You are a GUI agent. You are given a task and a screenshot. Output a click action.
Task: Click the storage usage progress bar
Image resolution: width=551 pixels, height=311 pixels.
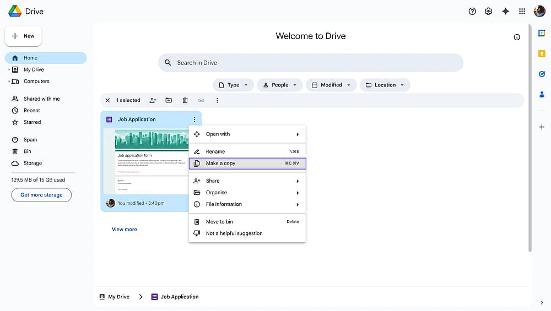(43, 173)
